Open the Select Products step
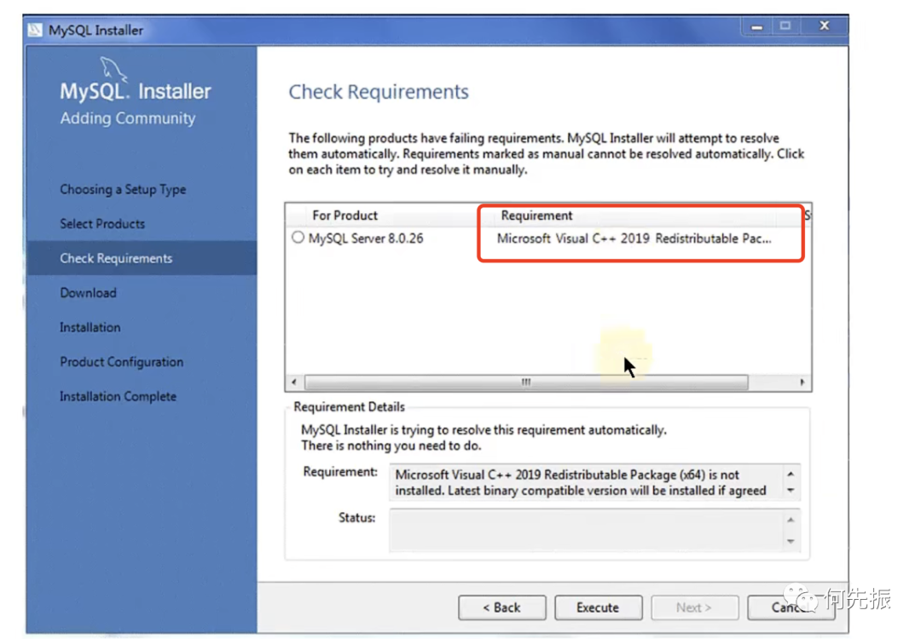921x639 pixels. [x=102, y=223]
